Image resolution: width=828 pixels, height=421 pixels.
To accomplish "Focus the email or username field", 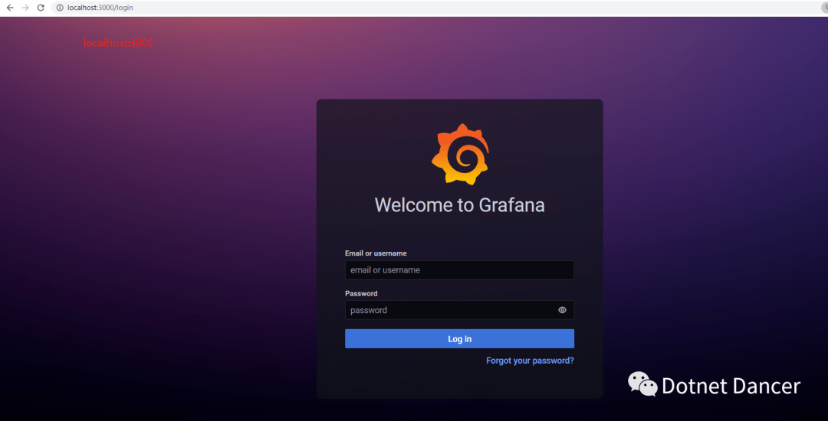I will (459, 270).
